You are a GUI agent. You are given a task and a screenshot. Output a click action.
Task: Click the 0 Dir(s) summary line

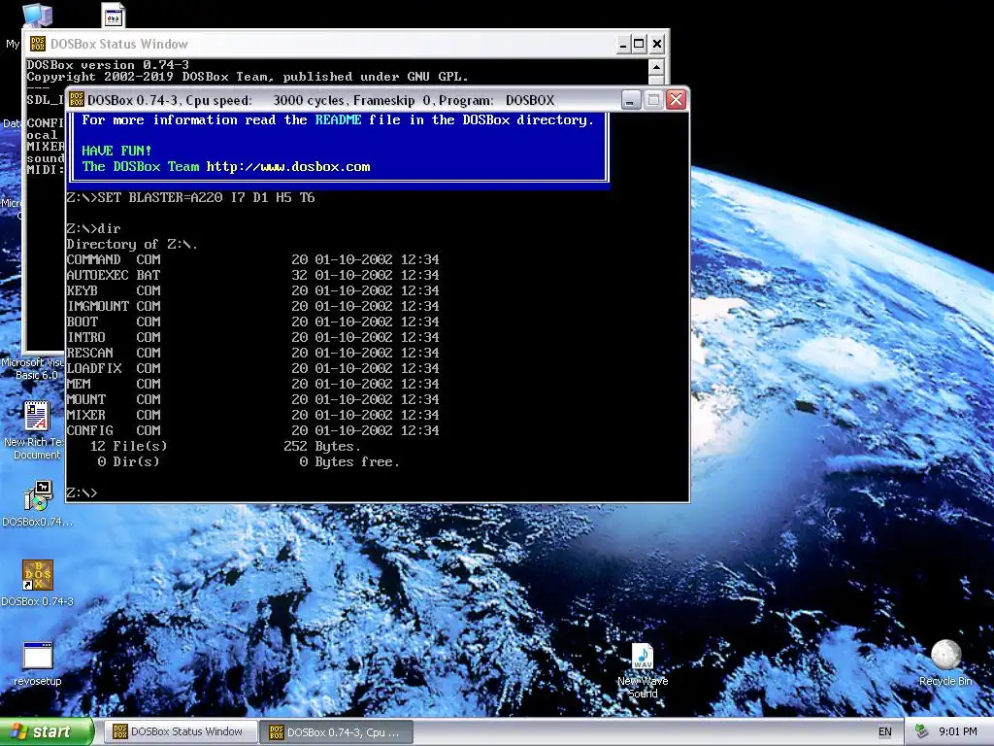[x=248, y=461]
